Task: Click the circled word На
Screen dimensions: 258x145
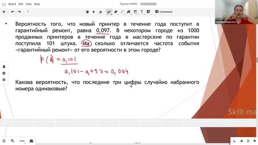Action: [x=86, y=43]
